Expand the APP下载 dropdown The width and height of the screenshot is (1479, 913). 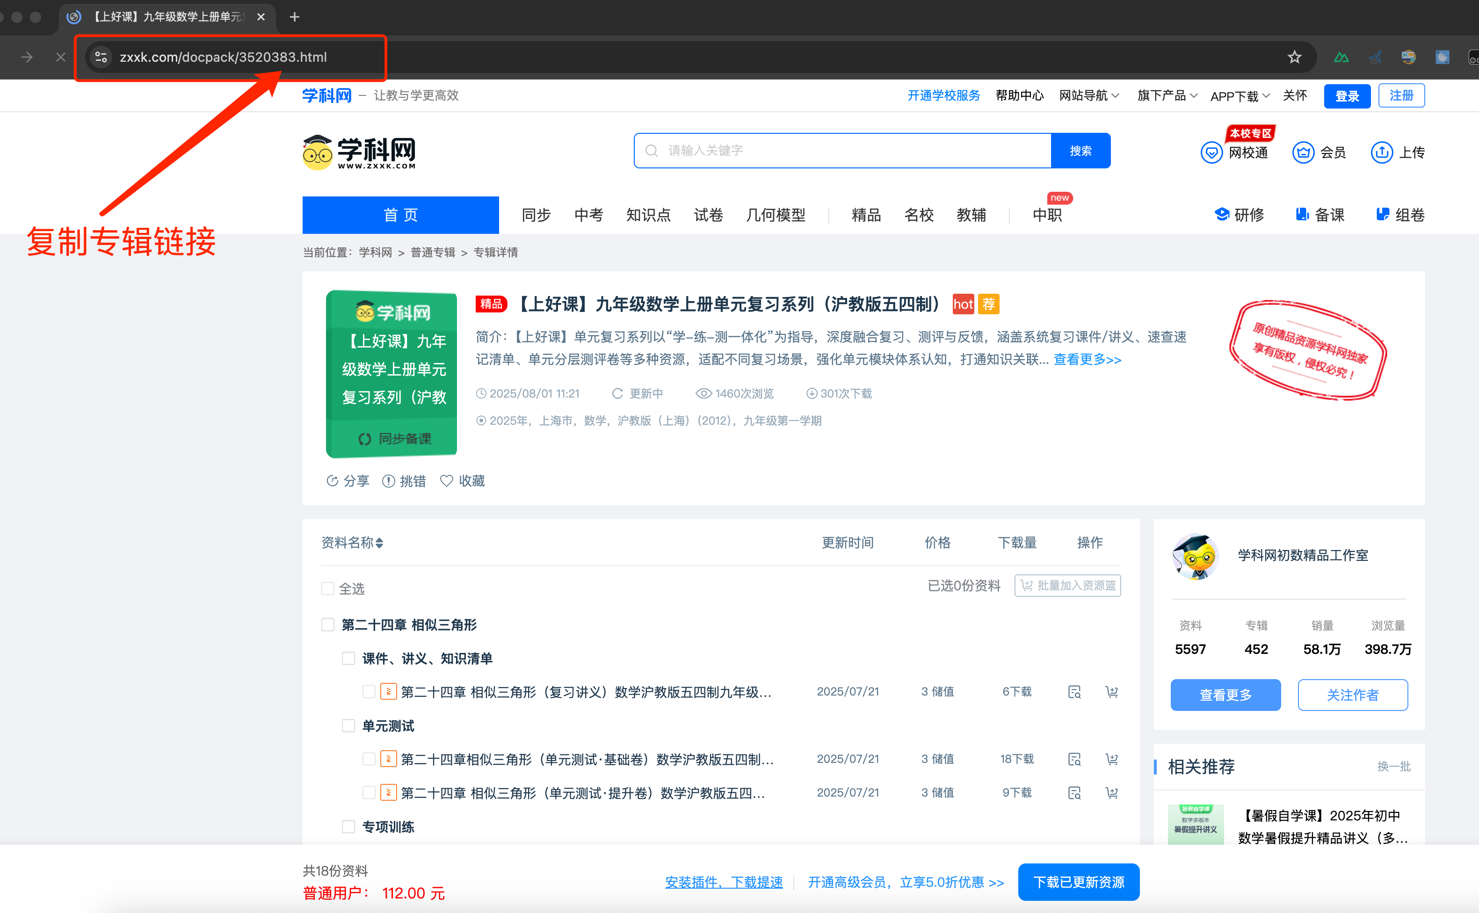1240,96
